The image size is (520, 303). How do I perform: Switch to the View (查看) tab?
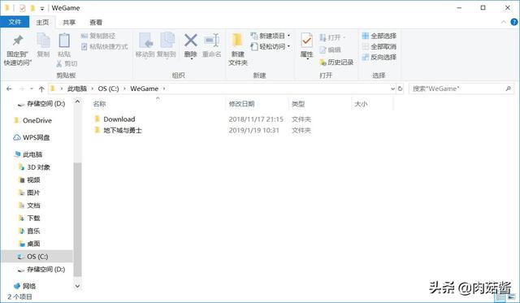tap(96, 22)
